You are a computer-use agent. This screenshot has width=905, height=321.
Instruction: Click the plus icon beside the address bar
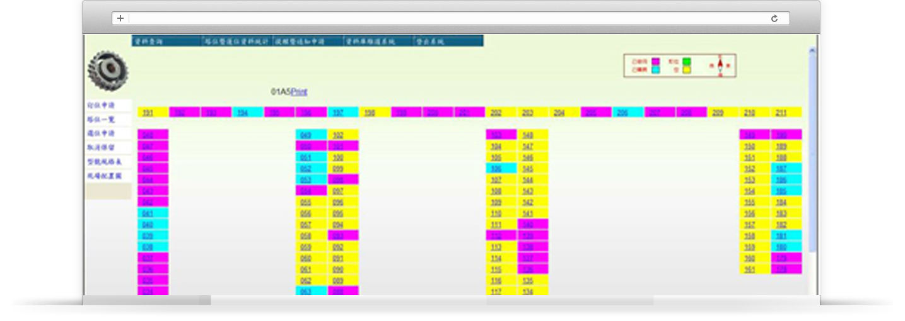point(120,19)
